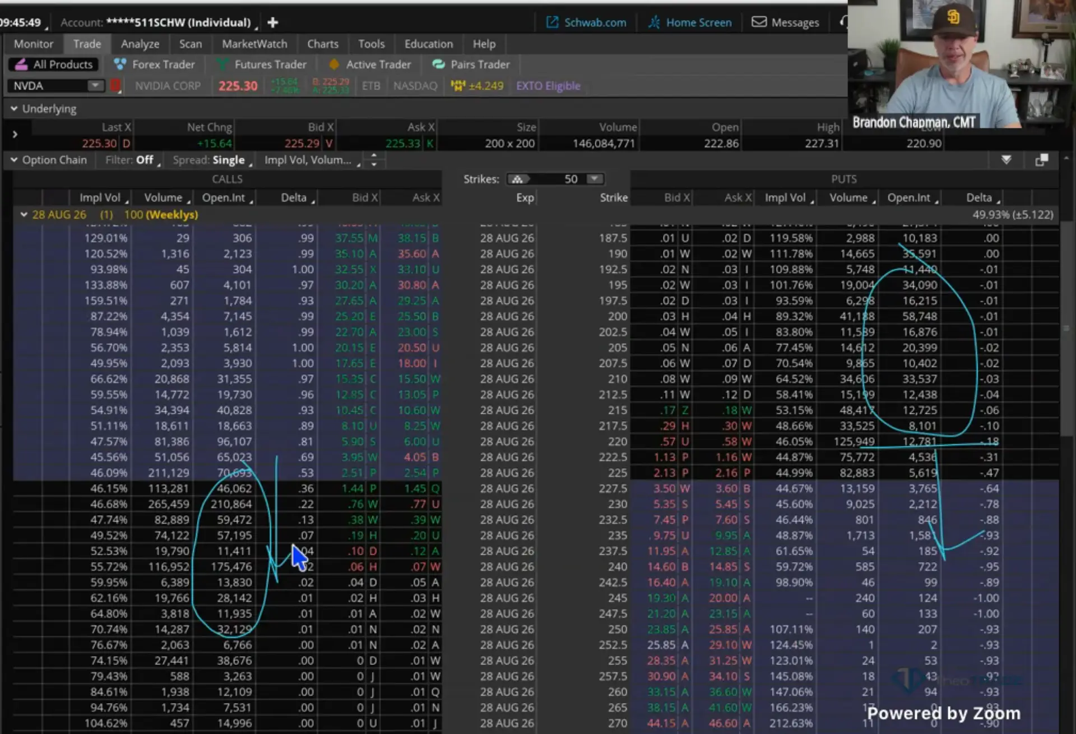This screenshot has width=1076, height=734.
Task: Click call ask .77 on the 230 strike
Action: point(419,504)
